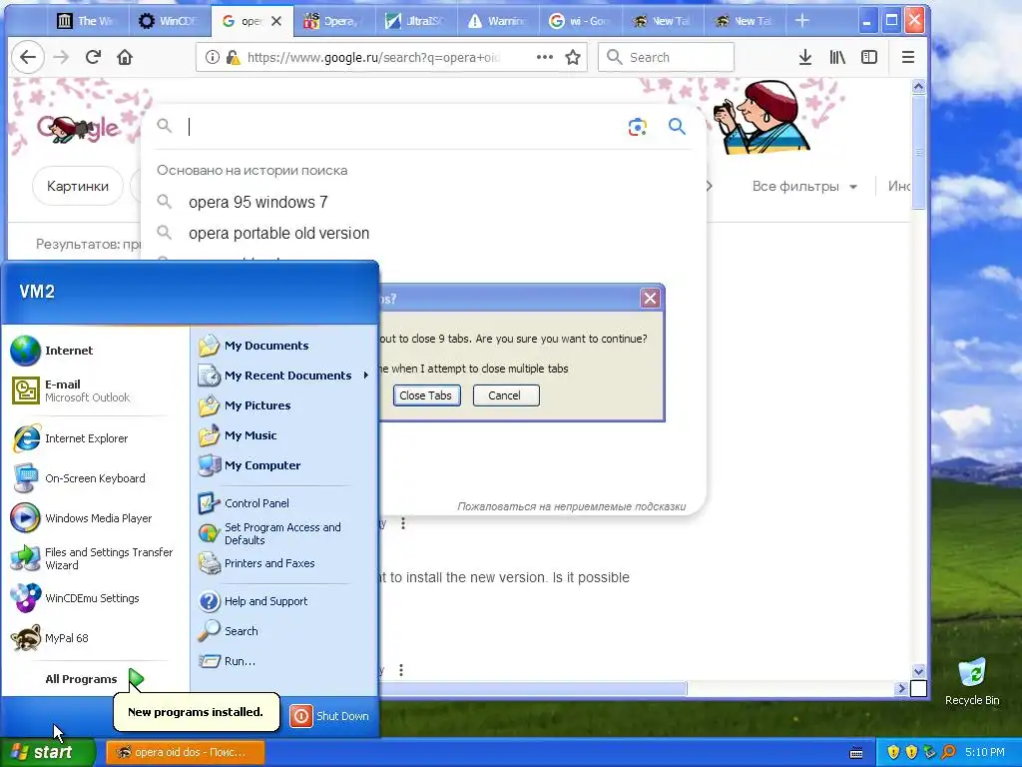Click the Shut Down button
Screen dimensions: 1022x767
pyautogui.click(x=329, y=716)
